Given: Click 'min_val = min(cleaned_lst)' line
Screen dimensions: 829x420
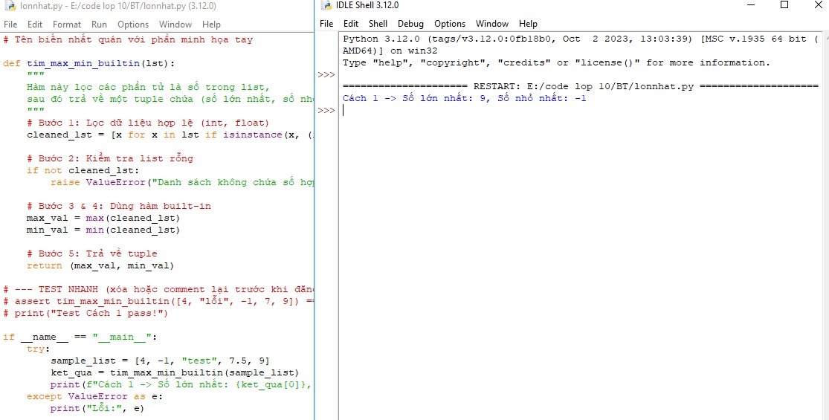Looking at the screenshot, I should [x=103, y=230].
